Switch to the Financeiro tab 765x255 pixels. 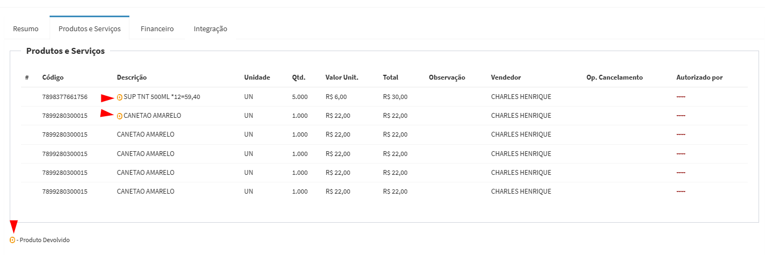(x=157, y=29)
